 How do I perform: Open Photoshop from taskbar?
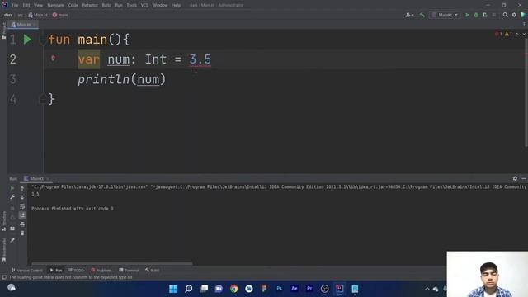[x=279, y=289]
